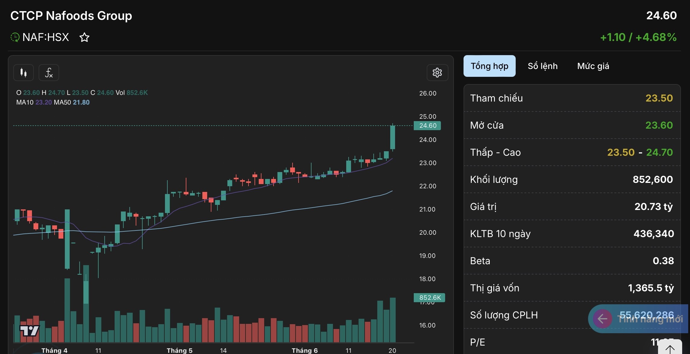Click the 852.6K volume label on axis
This screenshot has height=354, width=690.
pos(429,298)
